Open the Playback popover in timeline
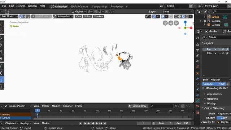The image size is (231, 130). pyautogui.click(x=12, y=123)
